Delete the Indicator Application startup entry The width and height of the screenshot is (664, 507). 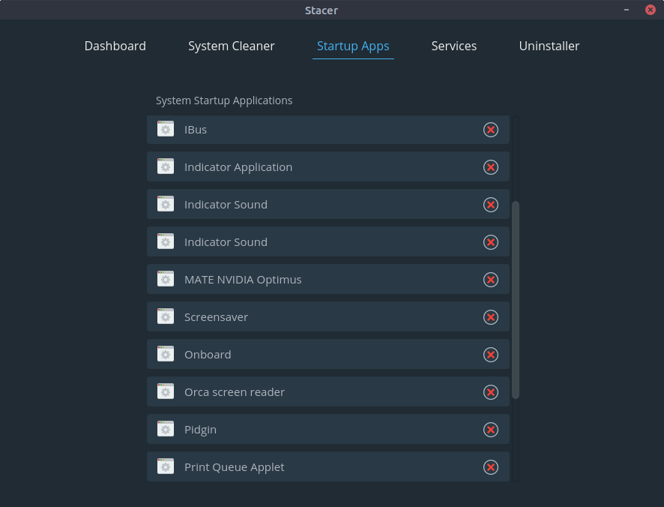[490, 167]
